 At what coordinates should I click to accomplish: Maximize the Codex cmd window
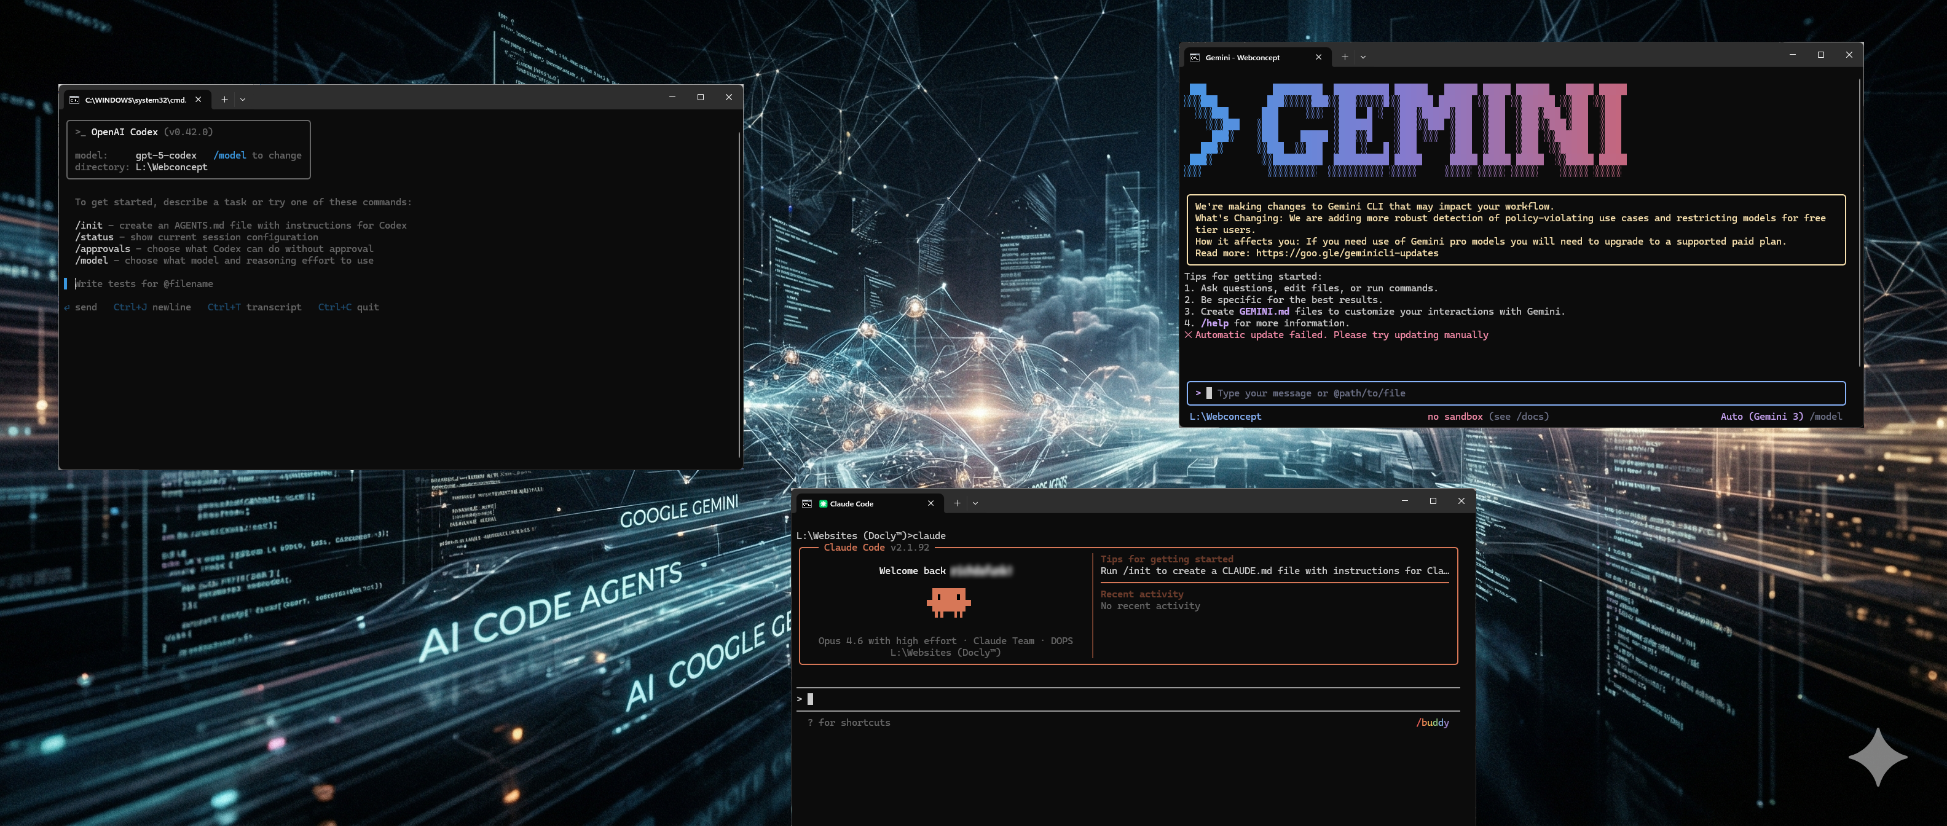pos(701,96)
